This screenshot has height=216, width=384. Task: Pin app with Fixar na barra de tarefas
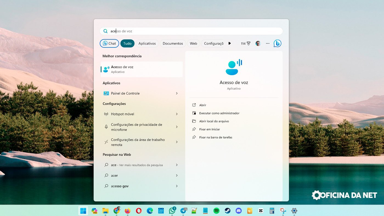pos(216,137)
